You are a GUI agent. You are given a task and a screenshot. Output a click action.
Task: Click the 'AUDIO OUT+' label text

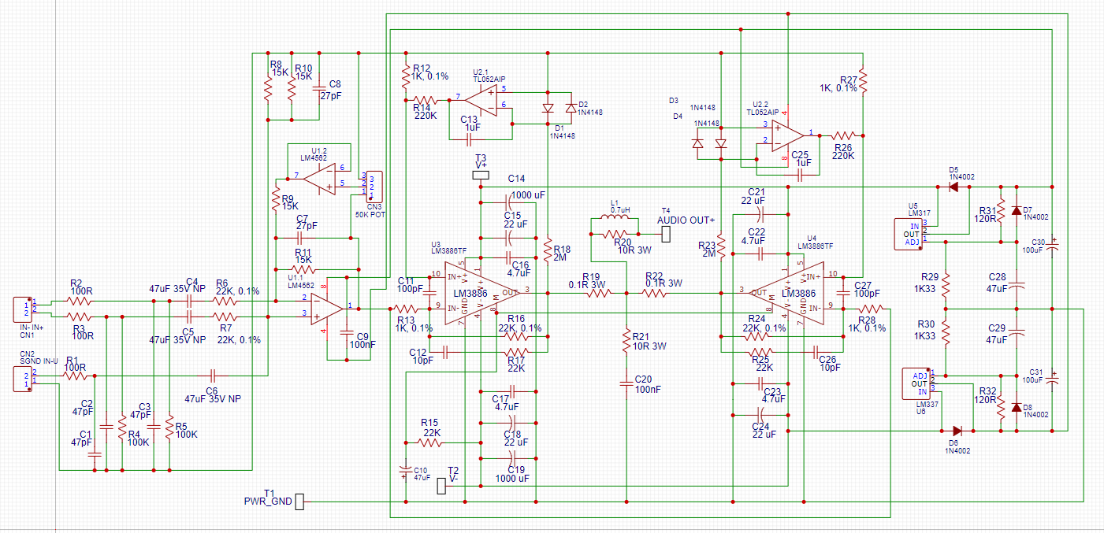click(x=686, y=219)
